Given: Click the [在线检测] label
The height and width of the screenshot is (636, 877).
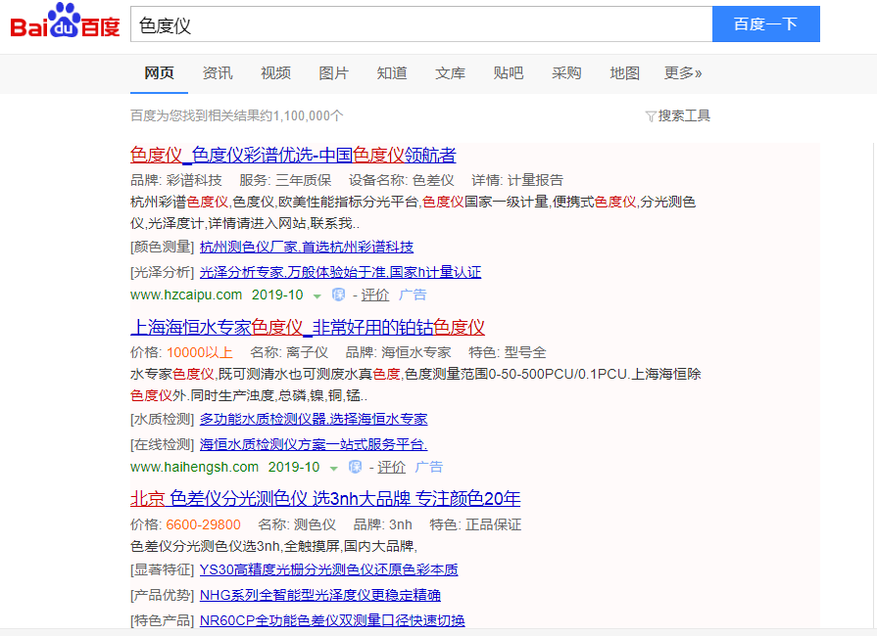Looking at the screenshot, I should coord(163,444).
